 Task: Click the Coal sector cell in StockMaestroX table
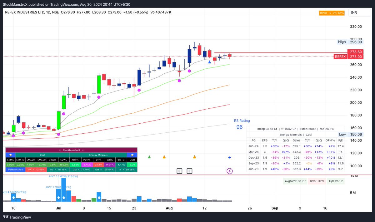[x=42, y=155]
